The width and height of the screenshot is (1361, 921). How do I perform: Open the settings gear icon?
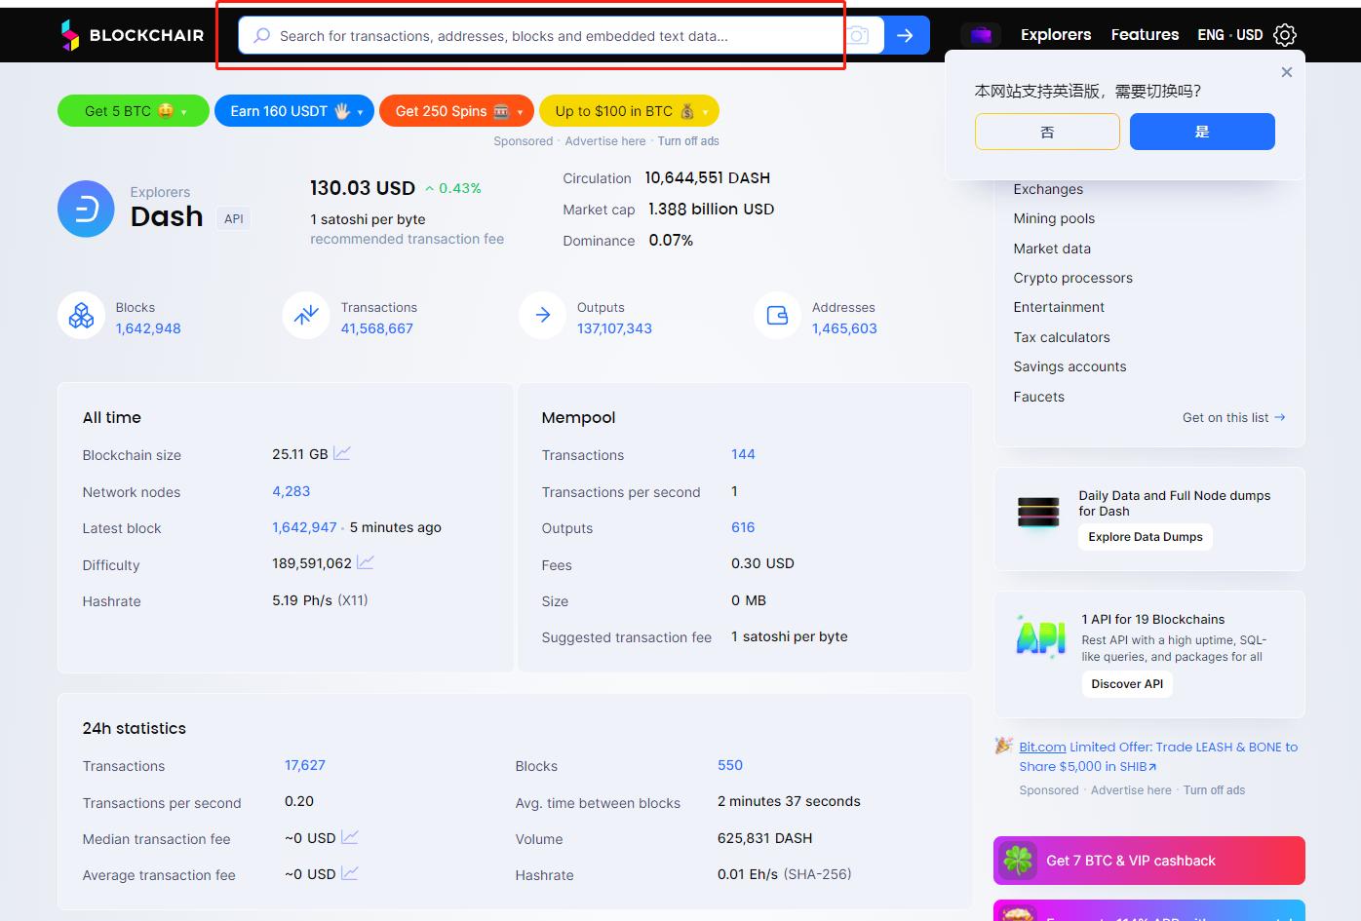pyautogui.click(x=1285, y=35)
